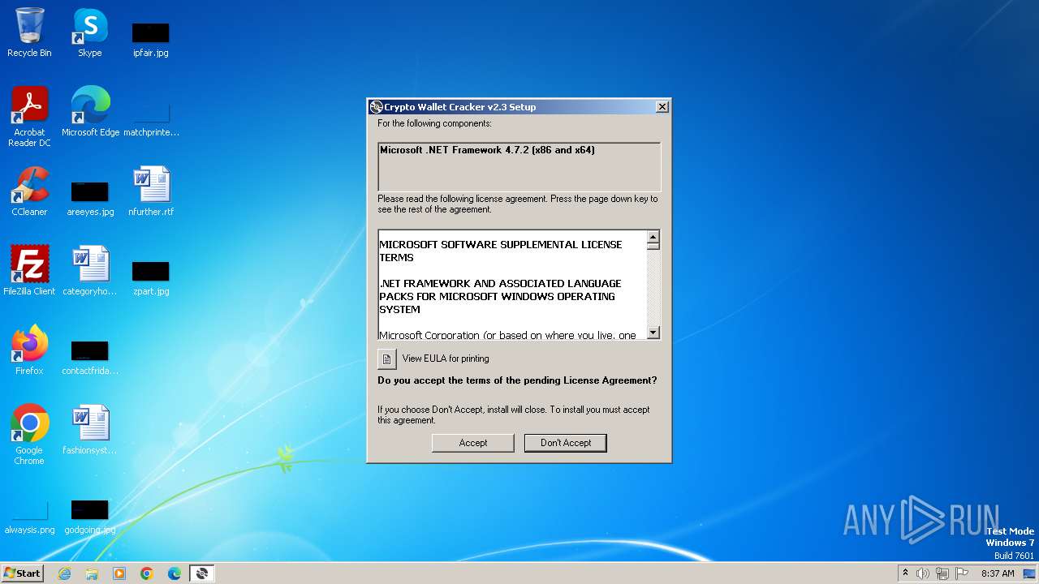Launch Microsoft Edge desktop shortcut
Image resolution: width=1039 pixels, height=584 pixels.
pyautogui.click(x=90, y=111)
